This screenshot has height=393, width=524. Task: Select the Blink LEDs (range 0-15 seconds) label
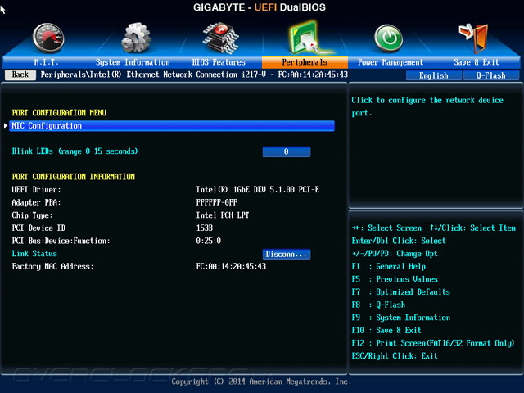[x=75, y=151]
